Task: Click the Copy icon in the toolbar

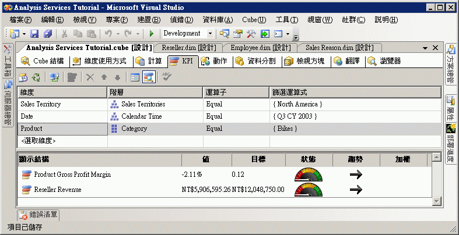Action: [x=78, y=34]
